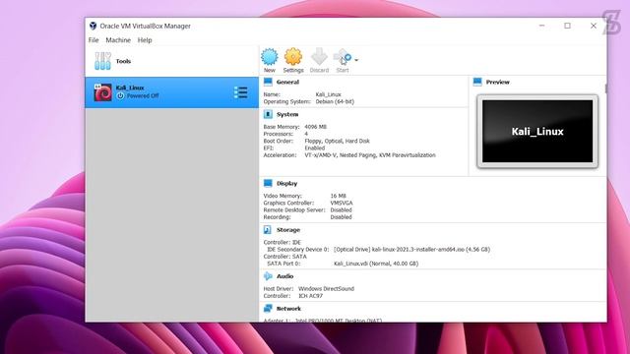Click the Operating System Debian (64-bit) value

click(x=335, y=101)
